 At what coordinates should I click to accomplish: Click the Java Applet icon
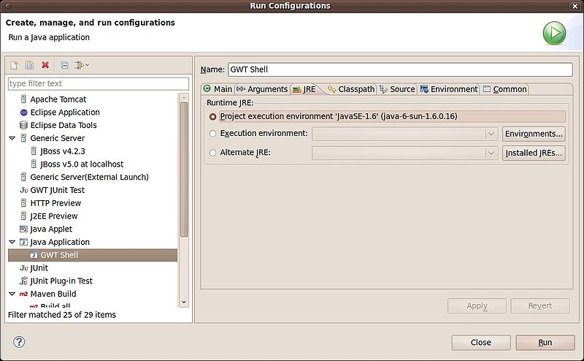[x=23, y=229]
